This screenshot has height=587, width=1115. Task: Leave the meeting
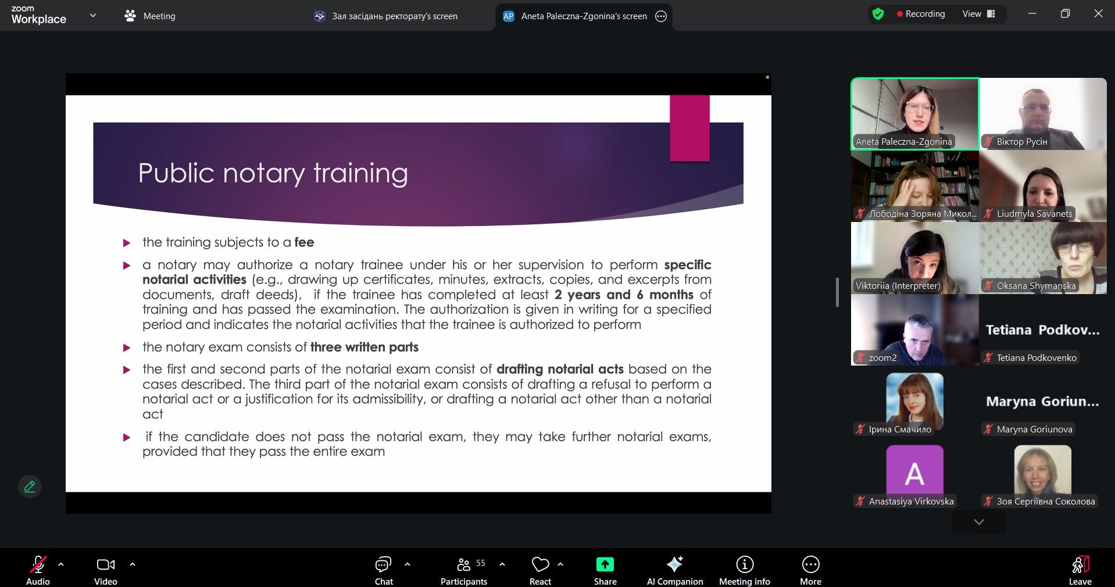[1080, 570]
